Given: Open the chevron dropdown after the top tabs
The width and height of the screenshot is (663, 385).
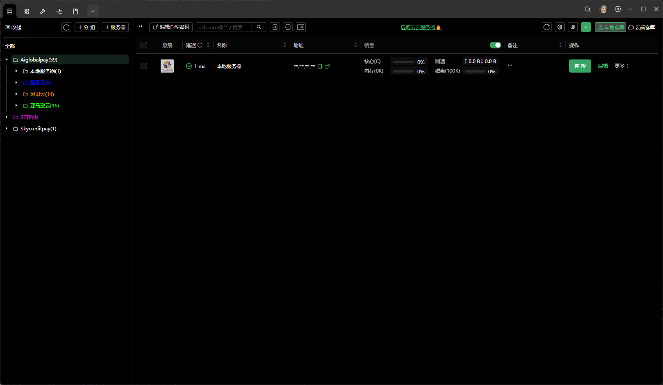Looking at the screenshot, I should point(93,11).
